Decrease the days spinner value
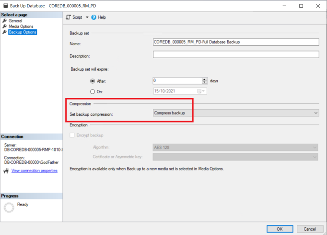The image size is (327, 235). [x=204, y=82]
